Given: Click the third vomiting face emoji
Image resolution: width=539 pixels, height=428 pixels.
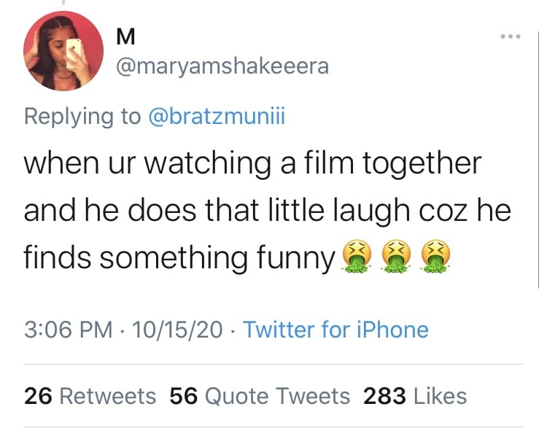Looking at the screenshot, I should click(435, 257).
